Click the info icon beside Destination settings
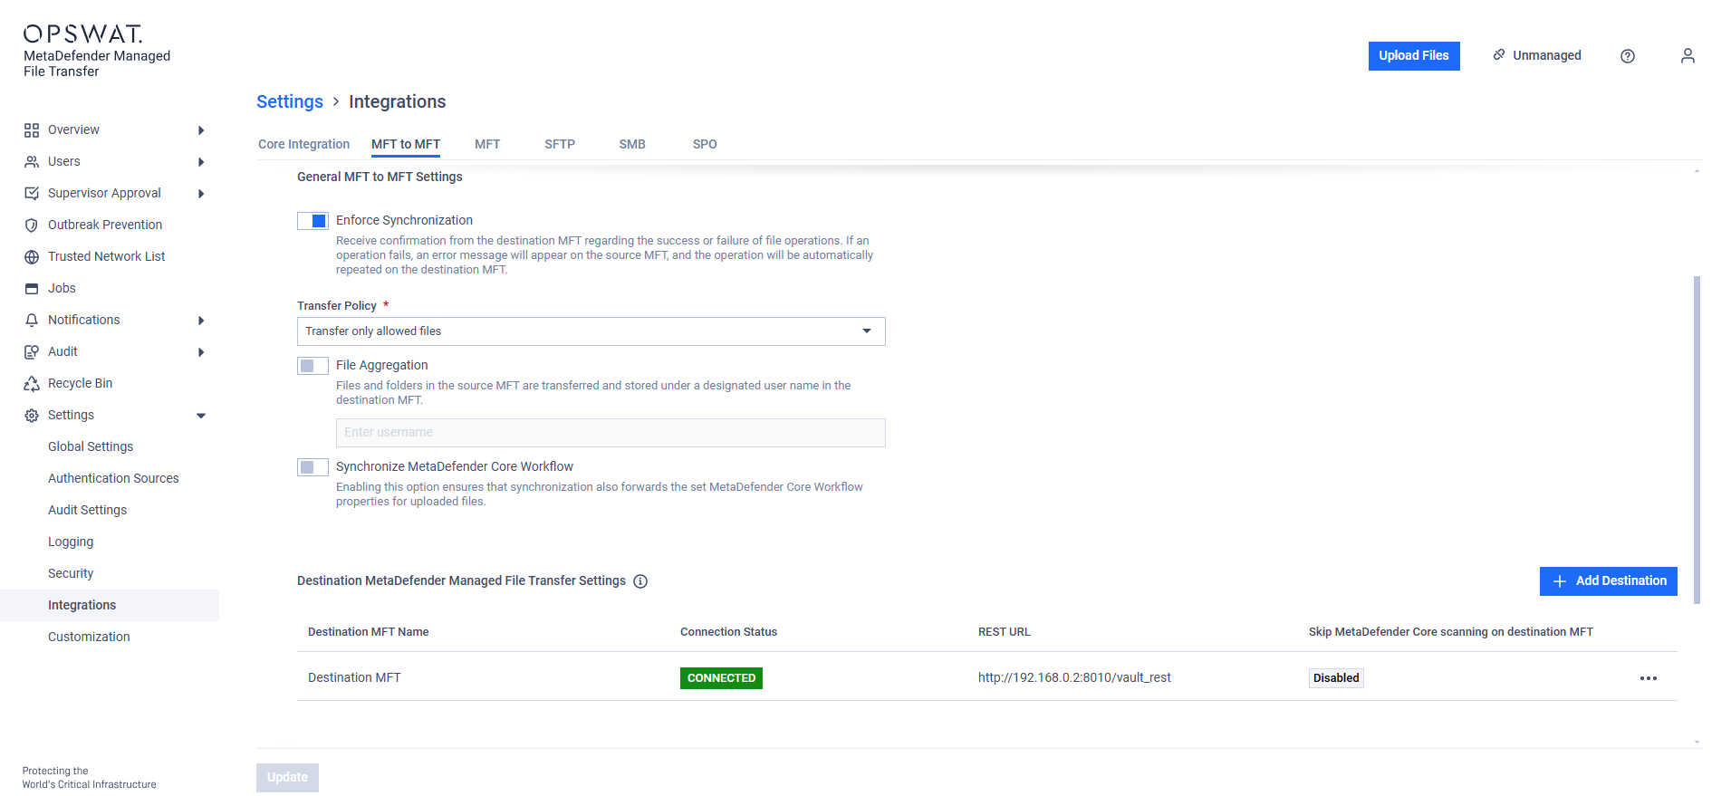1731x796 pixels. point(640,581)
